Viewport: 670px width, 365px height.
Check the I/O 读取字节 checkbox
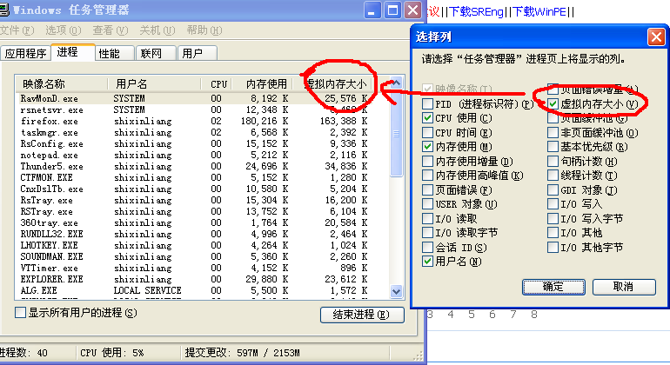(x=427, y=233)
